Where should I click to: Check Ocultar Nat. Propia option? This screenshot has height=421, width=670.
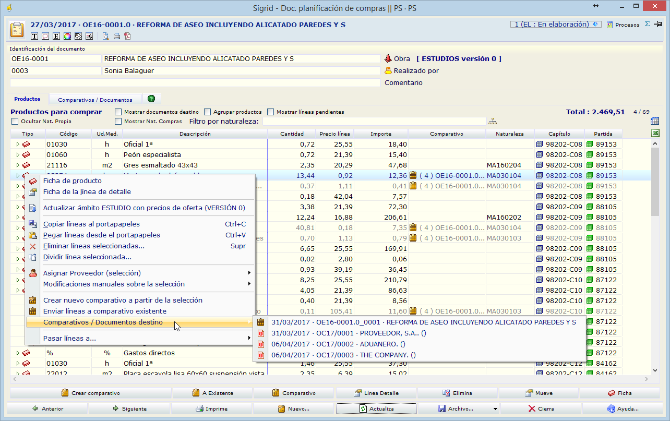pyautogui.click(x=15, y=122)
